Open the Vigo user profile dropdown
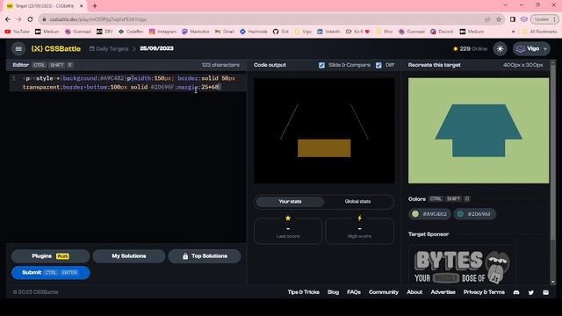 coord(531,49)
